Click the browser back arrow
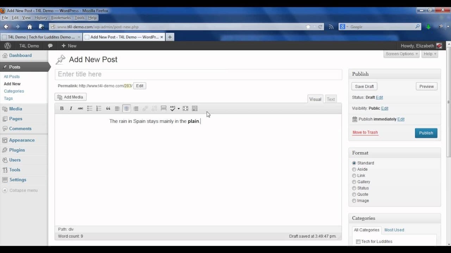This screenshot has height=253, width=451. [x=6, y=27]
